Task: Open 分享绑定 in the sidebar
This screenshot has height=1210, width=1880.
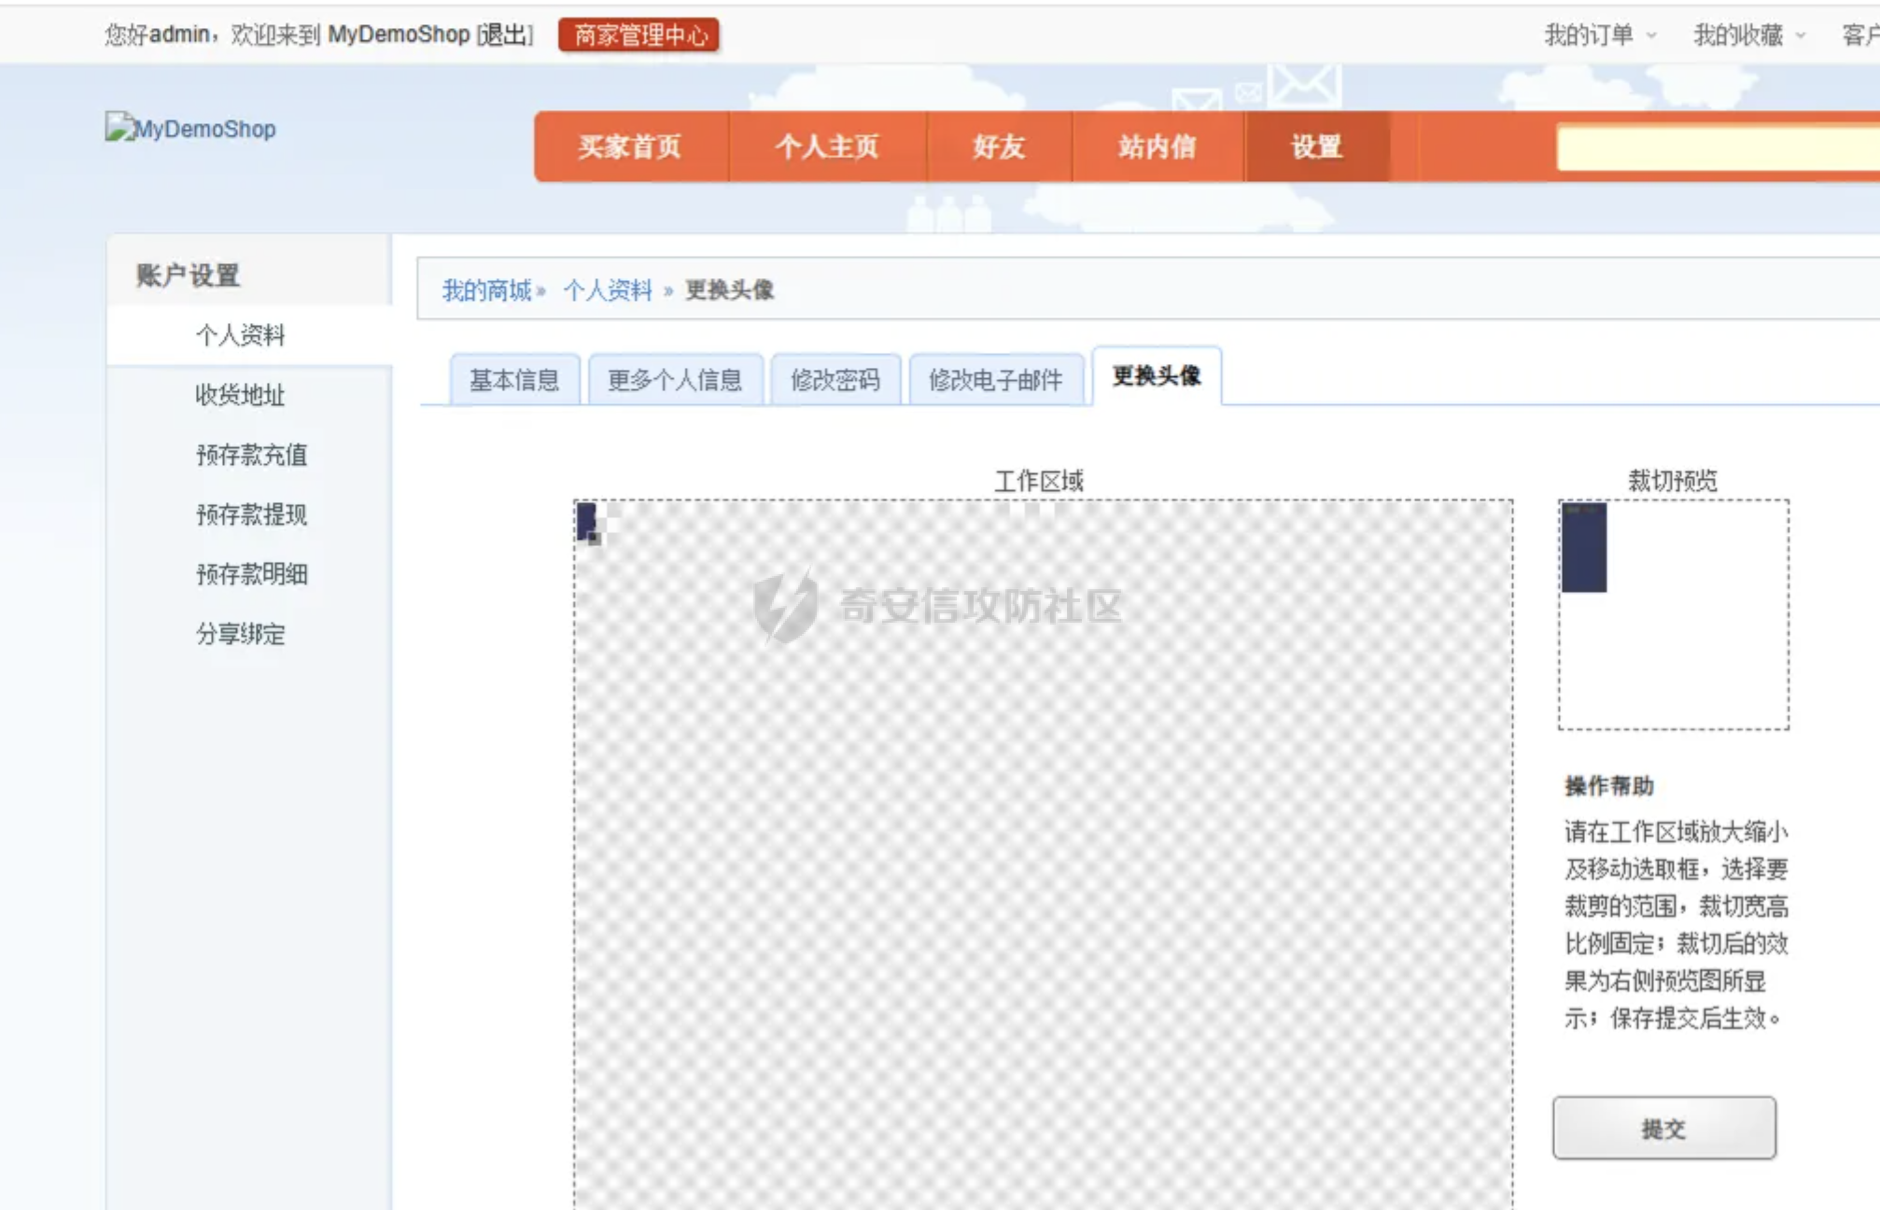Action: [x=241, y=636]
